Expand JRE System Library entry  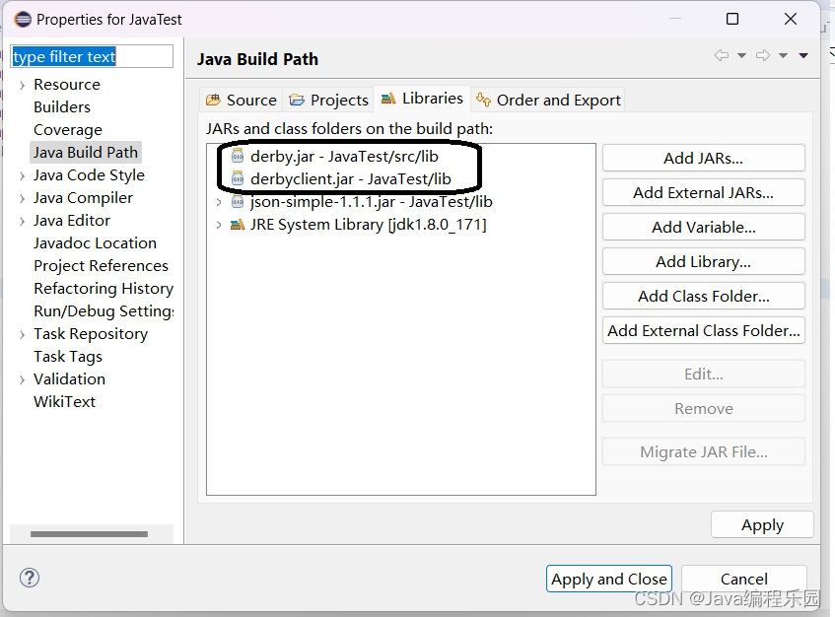coord(219,225)
